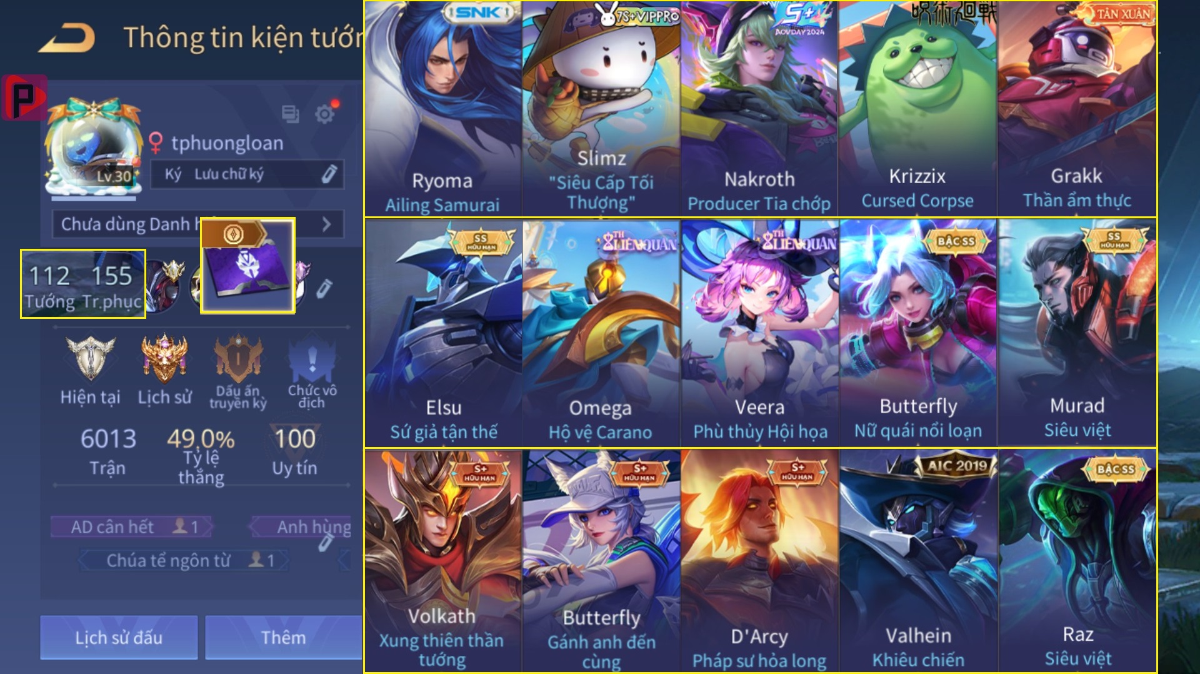Image resolution: width=1200 pixels, height=674 pixels.
Task: Click the golden back arrow icon
Action: 67,38
